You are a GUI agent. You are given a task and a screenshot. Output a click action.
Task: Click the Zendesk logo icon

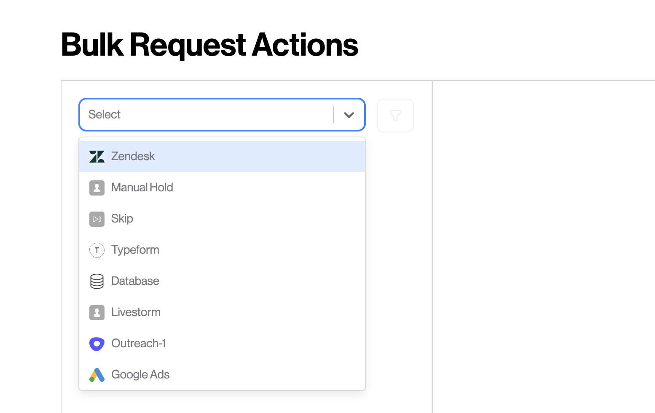[x=97, y=157]
